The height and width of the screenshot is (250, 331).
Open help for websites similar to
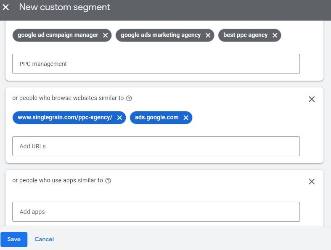click(x=129, y=98)
